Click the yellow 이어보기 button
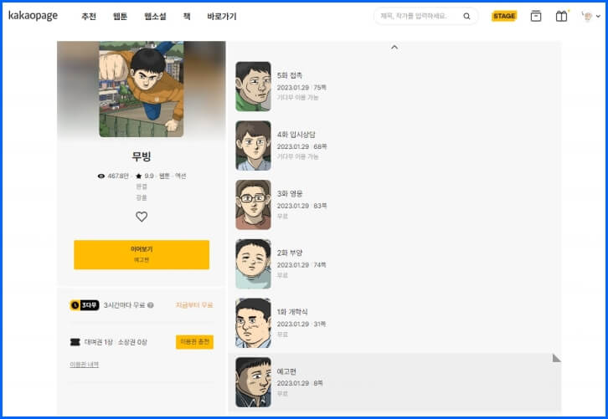Viewport: 608px width, 419px height. pyautogui.click(x=142, y=254)
